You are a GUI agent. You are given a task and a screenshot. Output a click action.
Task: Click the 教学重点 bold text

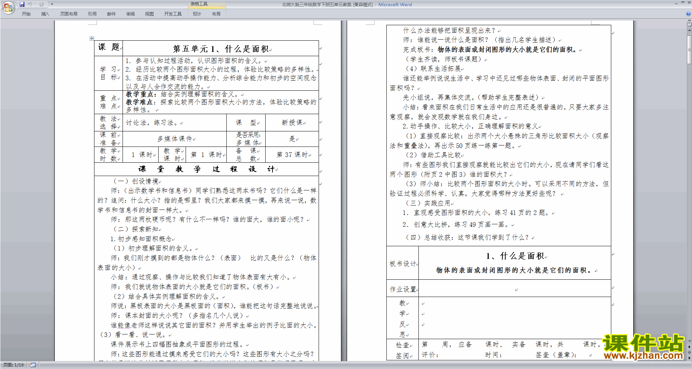click(141, 94)
